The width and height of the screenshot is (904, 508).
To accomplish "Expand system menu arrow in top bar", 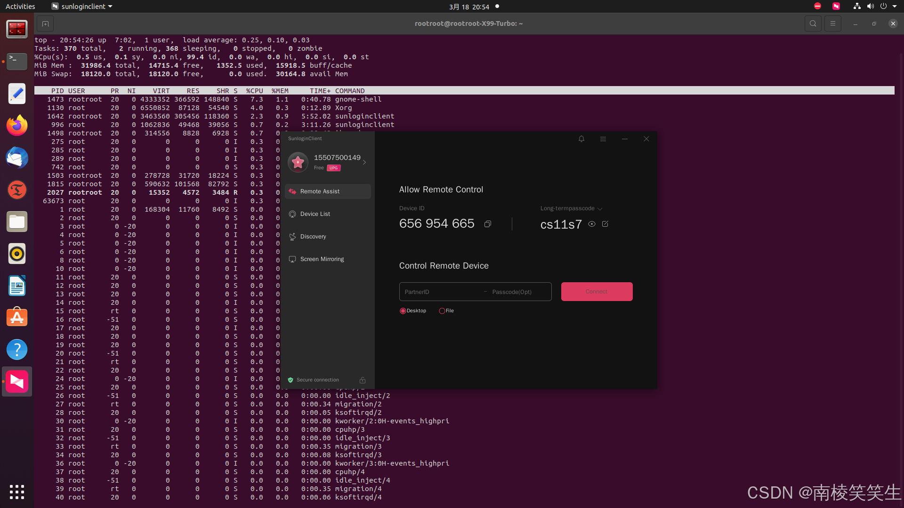I will 895,6.
